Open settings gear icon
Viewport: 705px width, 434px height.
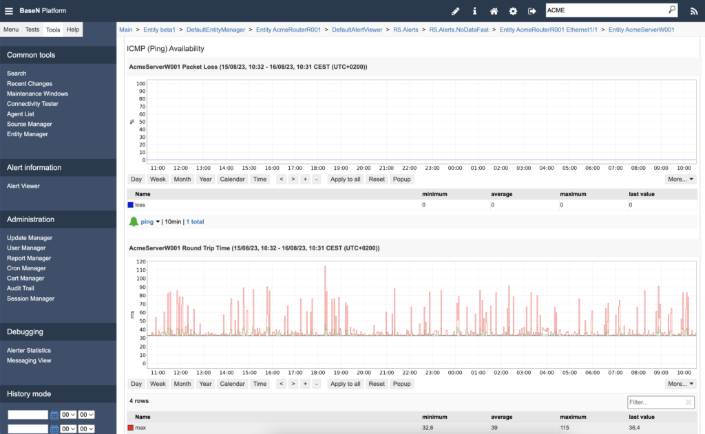pyautogui.click(x=513, y=11)
